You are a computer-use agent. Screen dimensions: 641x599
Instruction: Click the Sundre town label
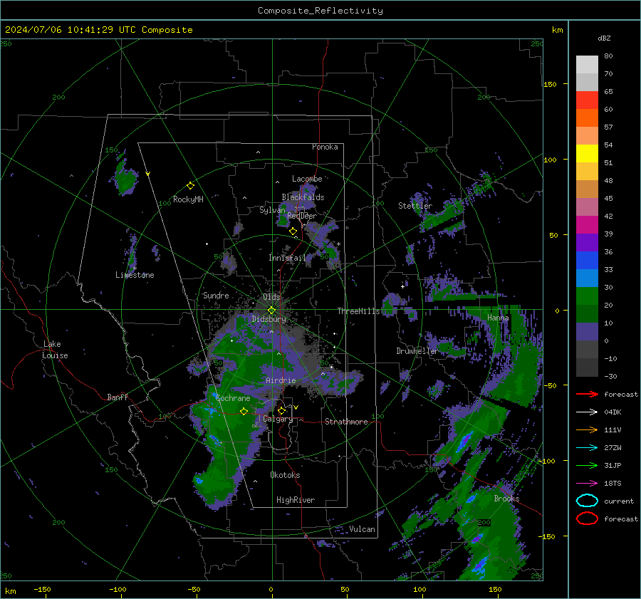tap(215, 295)
